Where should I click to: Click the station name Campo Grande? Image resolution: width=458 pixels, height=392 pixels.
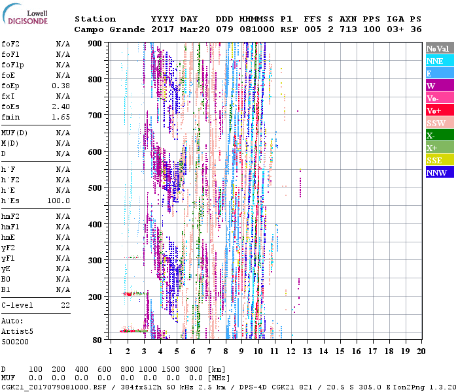109,29
